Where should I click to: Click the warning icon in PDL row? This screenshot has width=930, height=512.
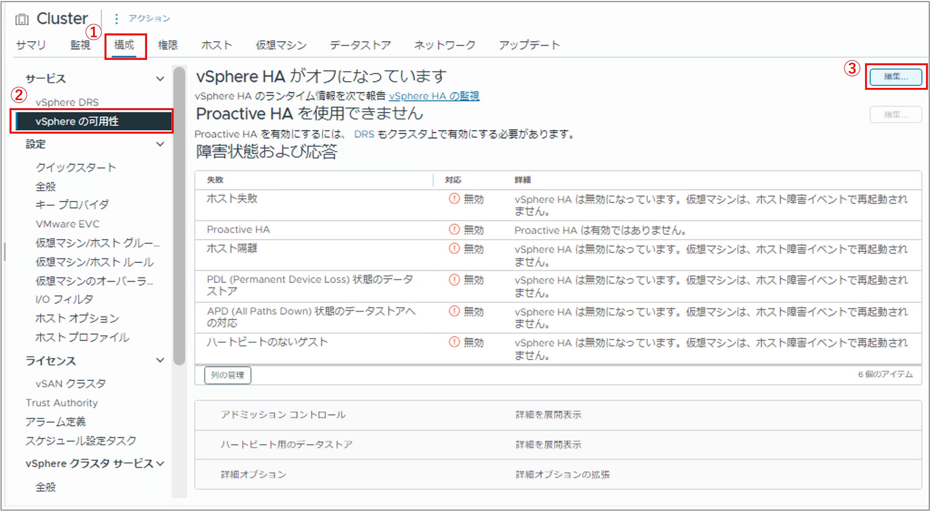pos(454,280)
